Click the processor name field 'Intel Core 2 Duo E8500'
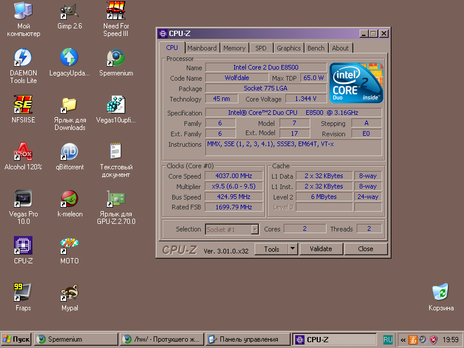464x348 pixels. pos(266,67)
